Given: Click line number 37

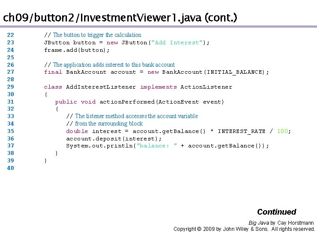Looking at the screenshot, I should (x=11, y=146).
